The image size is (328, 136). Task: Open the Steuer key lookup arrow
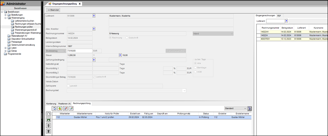[120, 55]
